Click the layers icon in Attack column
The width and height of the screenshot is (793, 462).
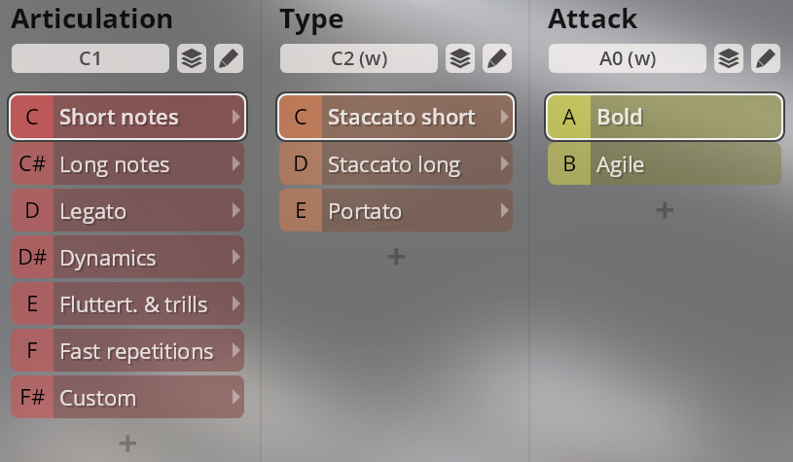click(729, 58)
